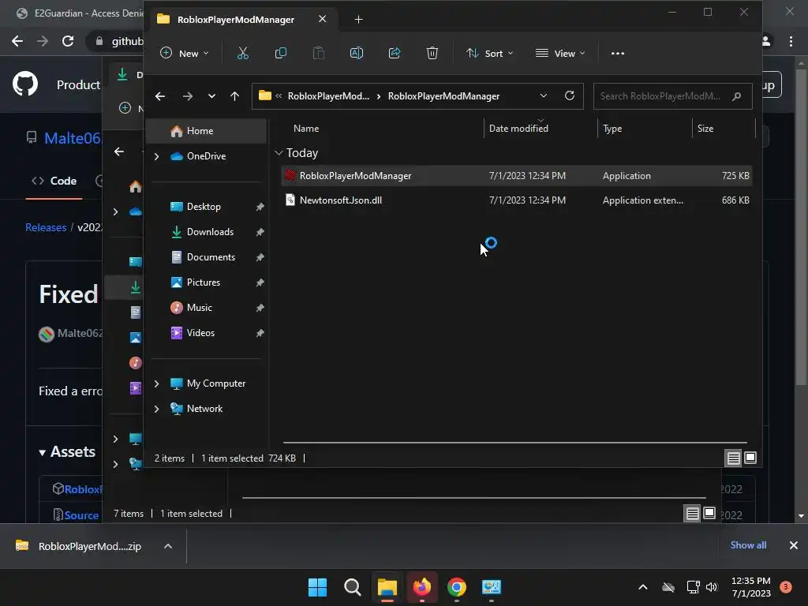Expand Network in navigation pane
Image resolution: width=808 pixels, height=606 pixels.
click(x=157, y=409)
